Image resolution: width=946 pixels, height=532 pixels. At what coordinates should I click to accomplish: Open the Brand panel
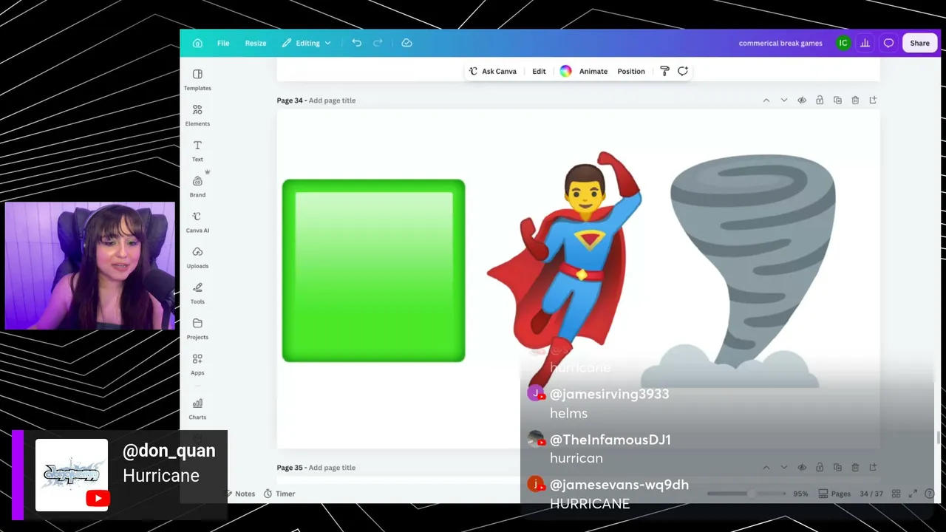click(197, 186)
